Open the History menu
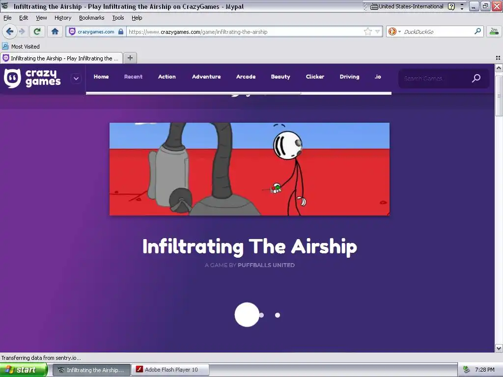Screen dimensions: 503x377 pos(62,18)
